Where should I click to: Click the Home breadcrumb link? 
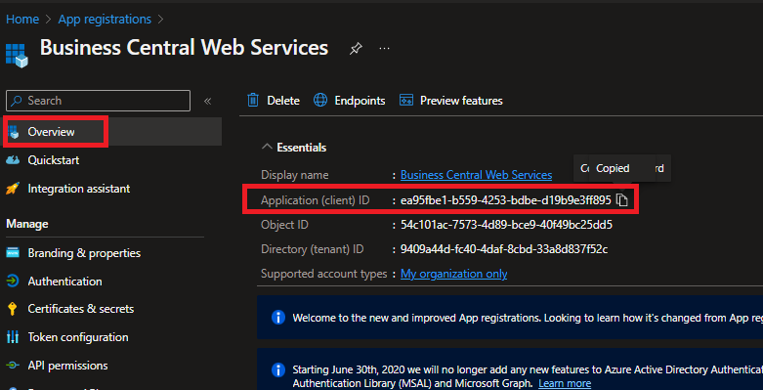click(x=22, y=20)
